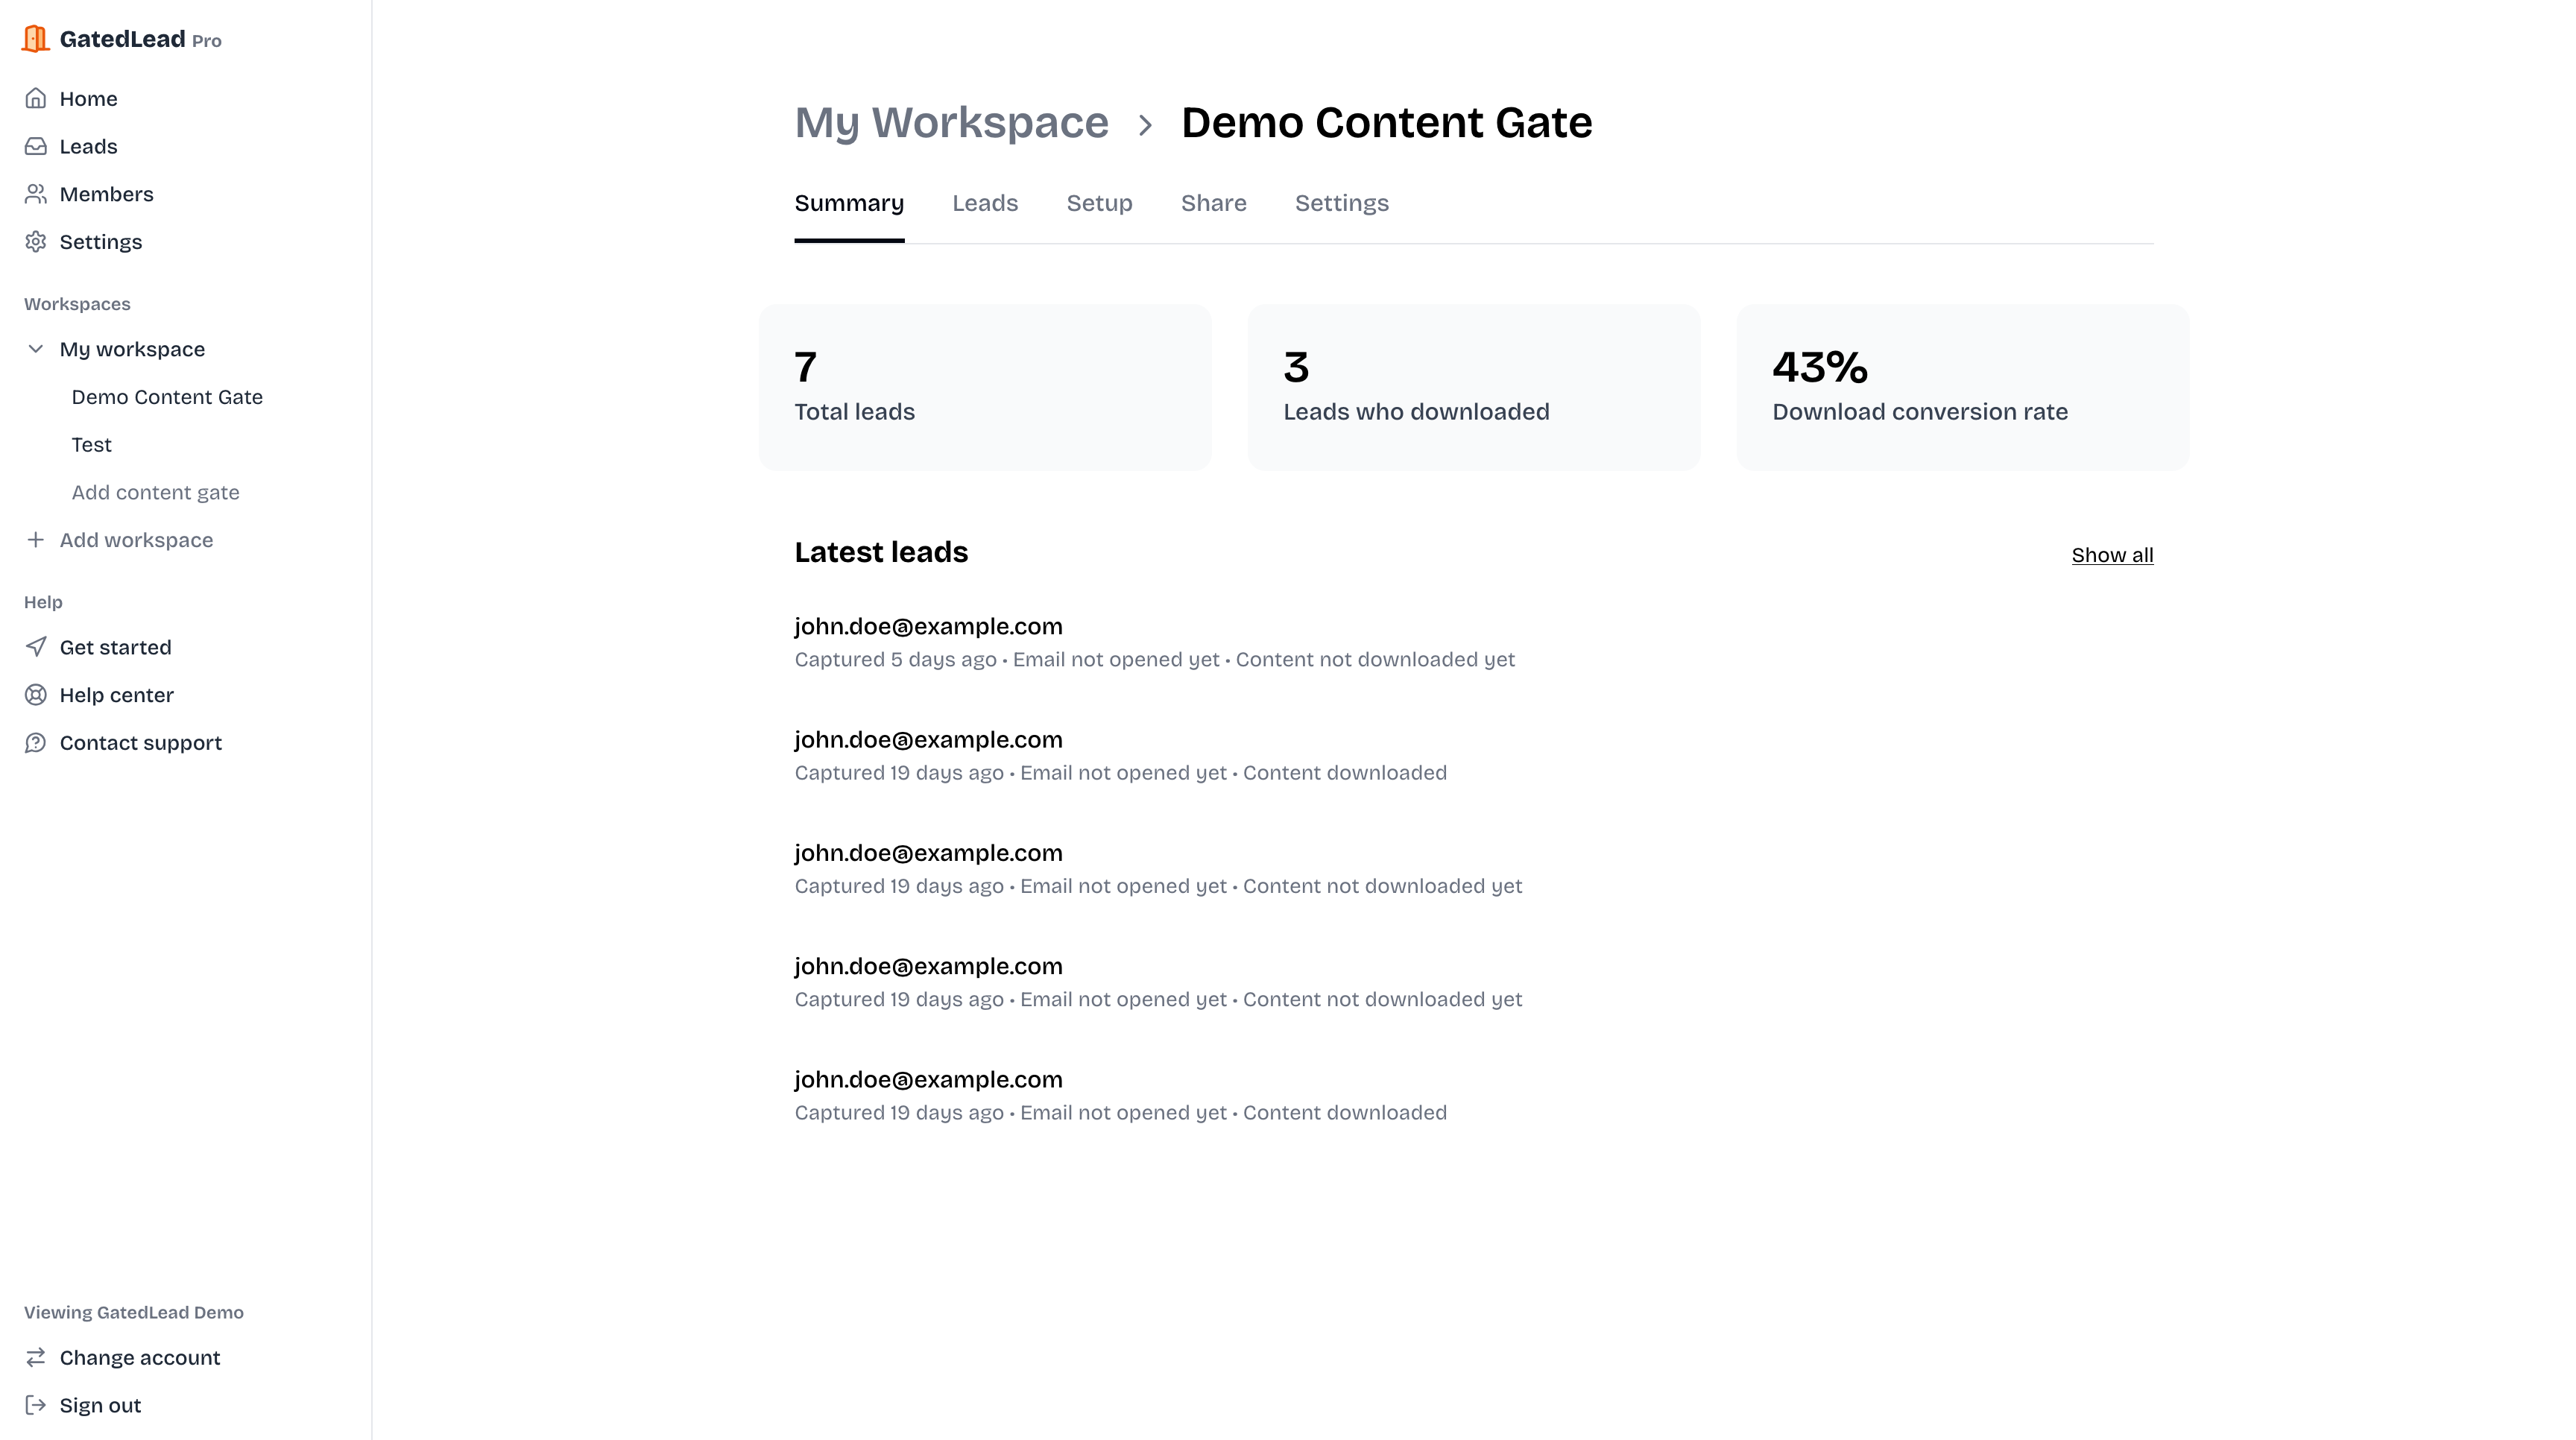The image size is (2576, 1440).
Task: Open the Leads tab
Action: coord(984,203)
